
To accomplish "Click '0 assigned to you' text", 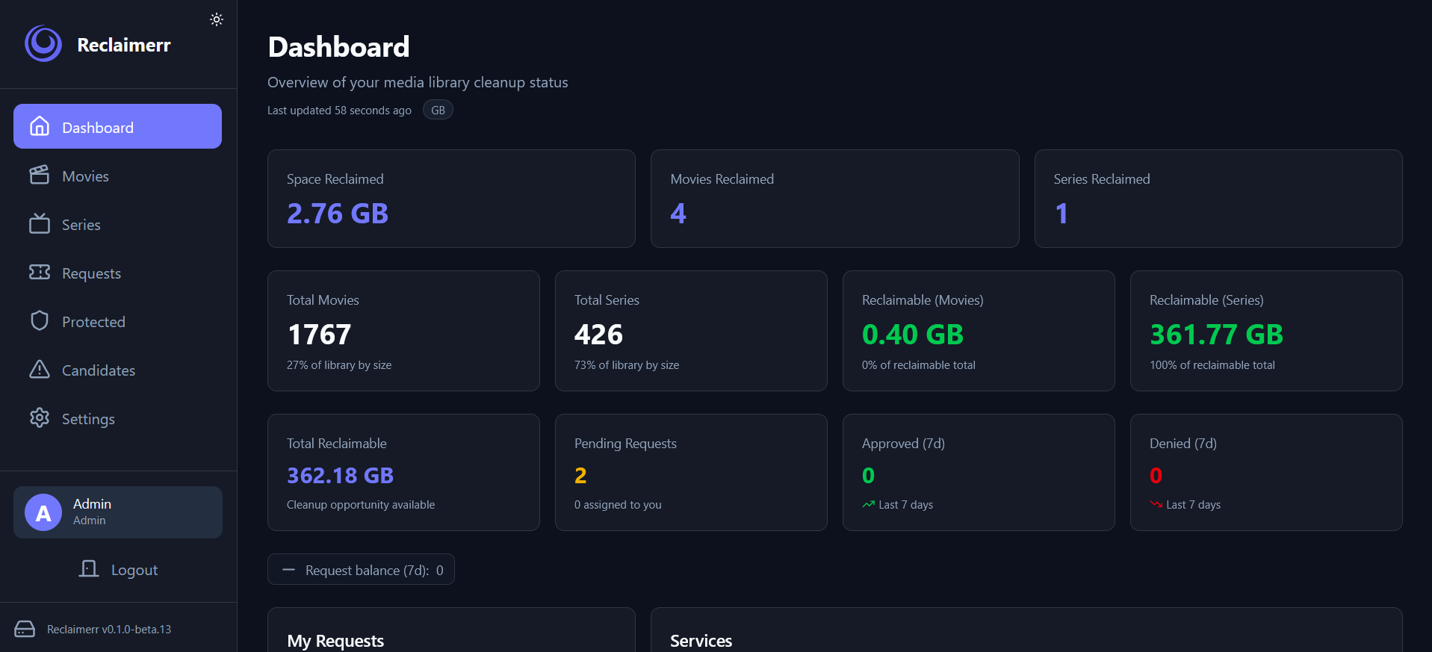I will 618,505.
